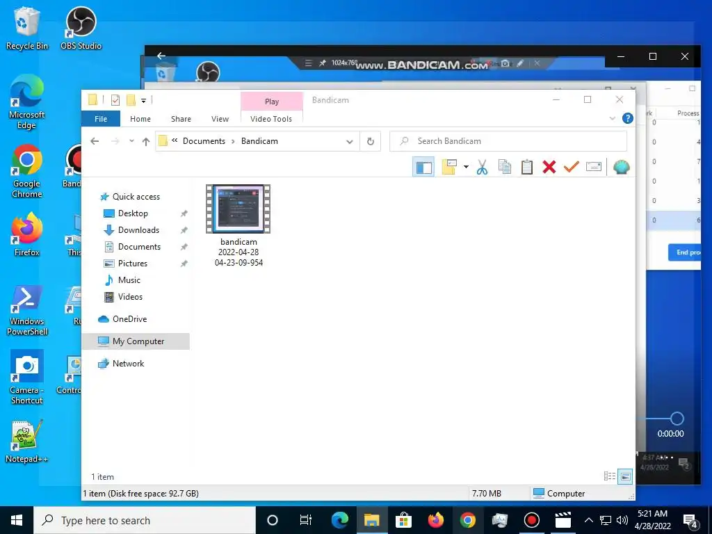
Task: Unpin Desktop using its pin icon
Action: 184,213
